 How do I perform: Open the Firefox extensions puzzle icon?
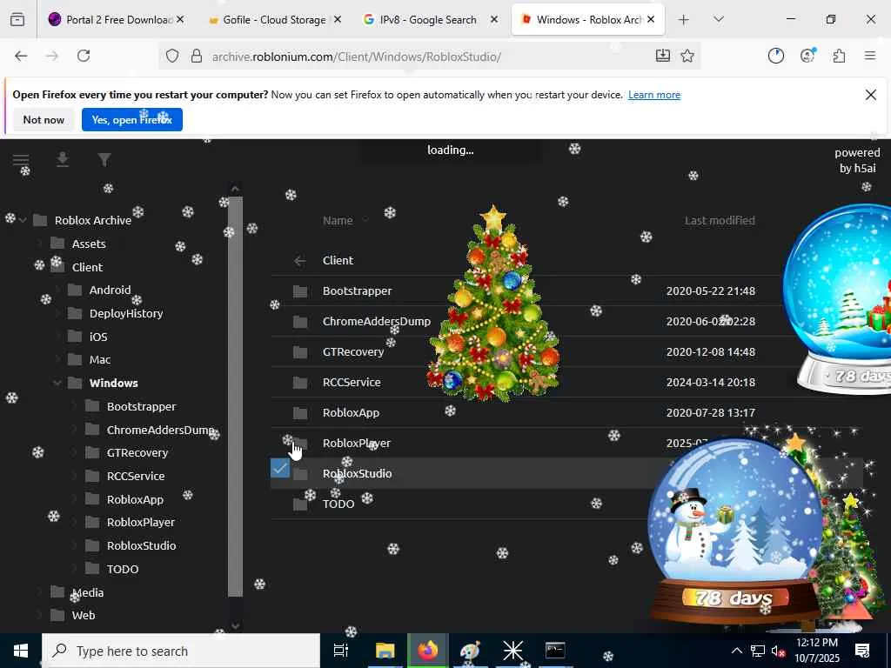coord(839,56)
